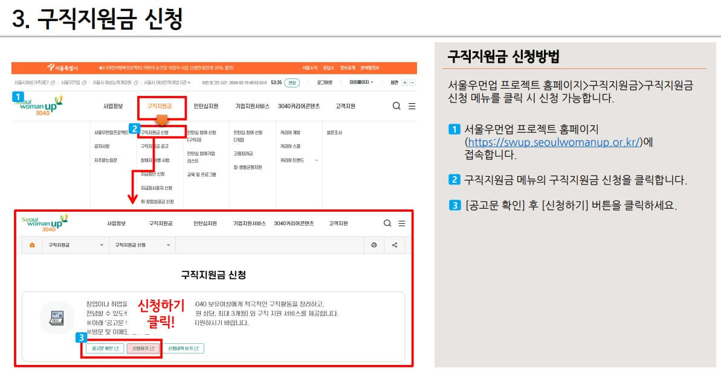Select 기업지원서비스 in the open mega menu bar

pyautogui.click(x=253, y=106)
